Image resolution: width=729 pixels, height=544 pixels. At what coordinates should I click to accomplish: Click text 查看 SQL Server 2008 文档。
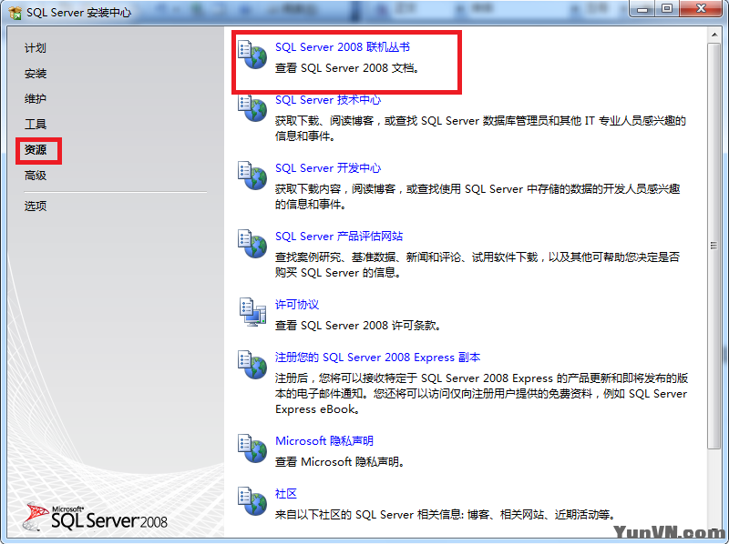click(x=348, y=68)
